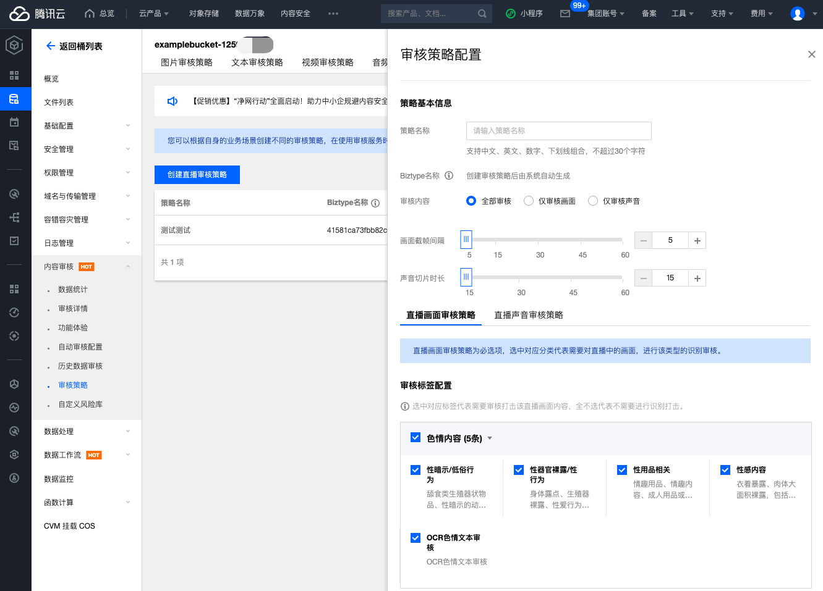Open the 视频审核策略 tab
823x591 pixels.
(x=328, y=62)
